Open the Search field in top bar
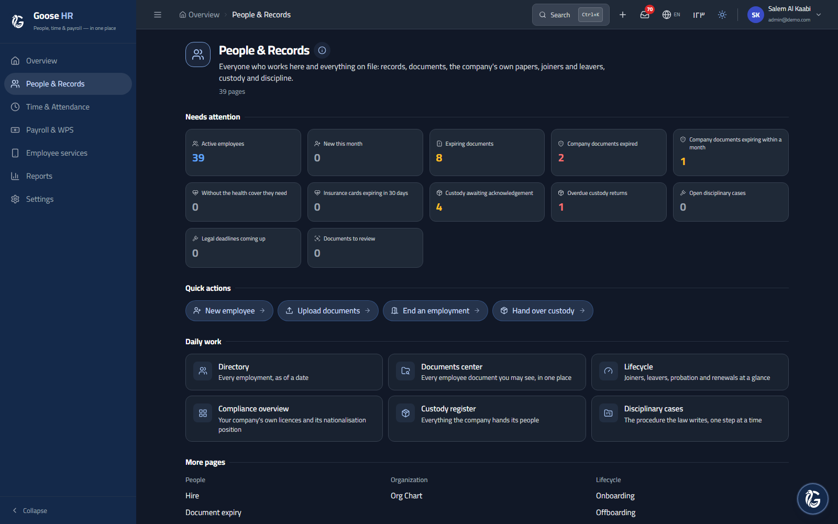838x524 pixels. click(x=570, y=15)
